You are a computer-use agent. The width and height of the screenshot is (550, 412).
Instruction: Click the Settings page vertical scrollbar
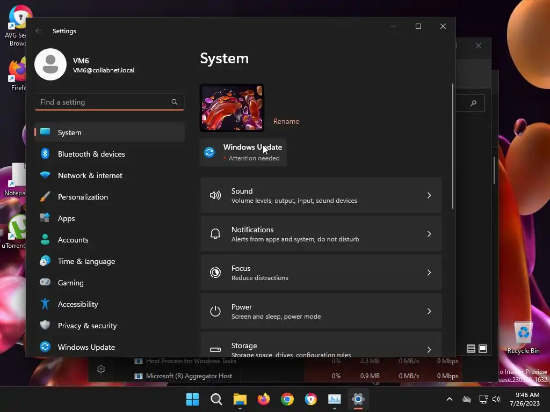coord(452,146)
